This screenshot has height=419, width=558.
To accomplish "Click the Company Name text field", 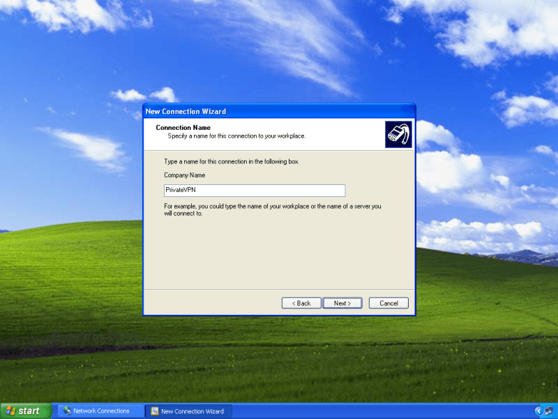I will click(x=255, y=190).
